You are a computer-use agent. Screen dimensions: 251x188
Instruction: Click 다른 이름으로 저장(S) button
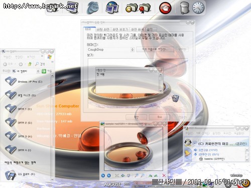click(x=155, y=50)
